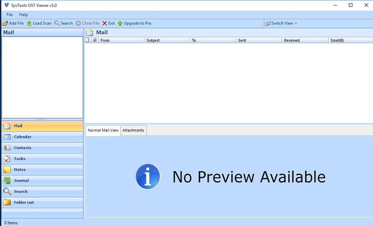Sort mail by the From column
The width and height of the screenshot is (373, 226).
tap(121, 40)
